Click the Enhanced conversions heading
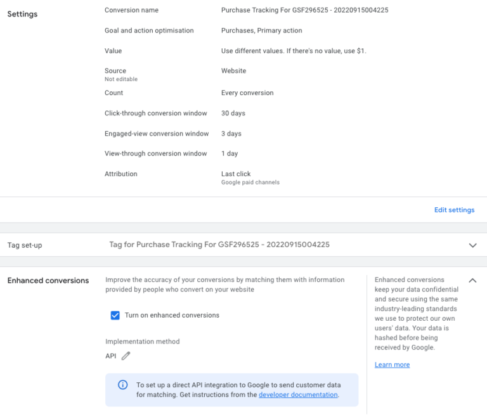This screenshot has height=419, width=487. pyautogui.click(x=48, y=281)
